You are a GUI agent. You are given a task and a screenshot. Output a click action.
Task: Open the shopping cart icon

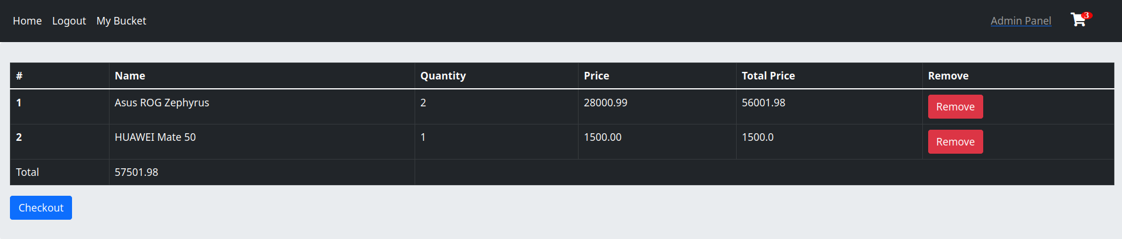1077,20
